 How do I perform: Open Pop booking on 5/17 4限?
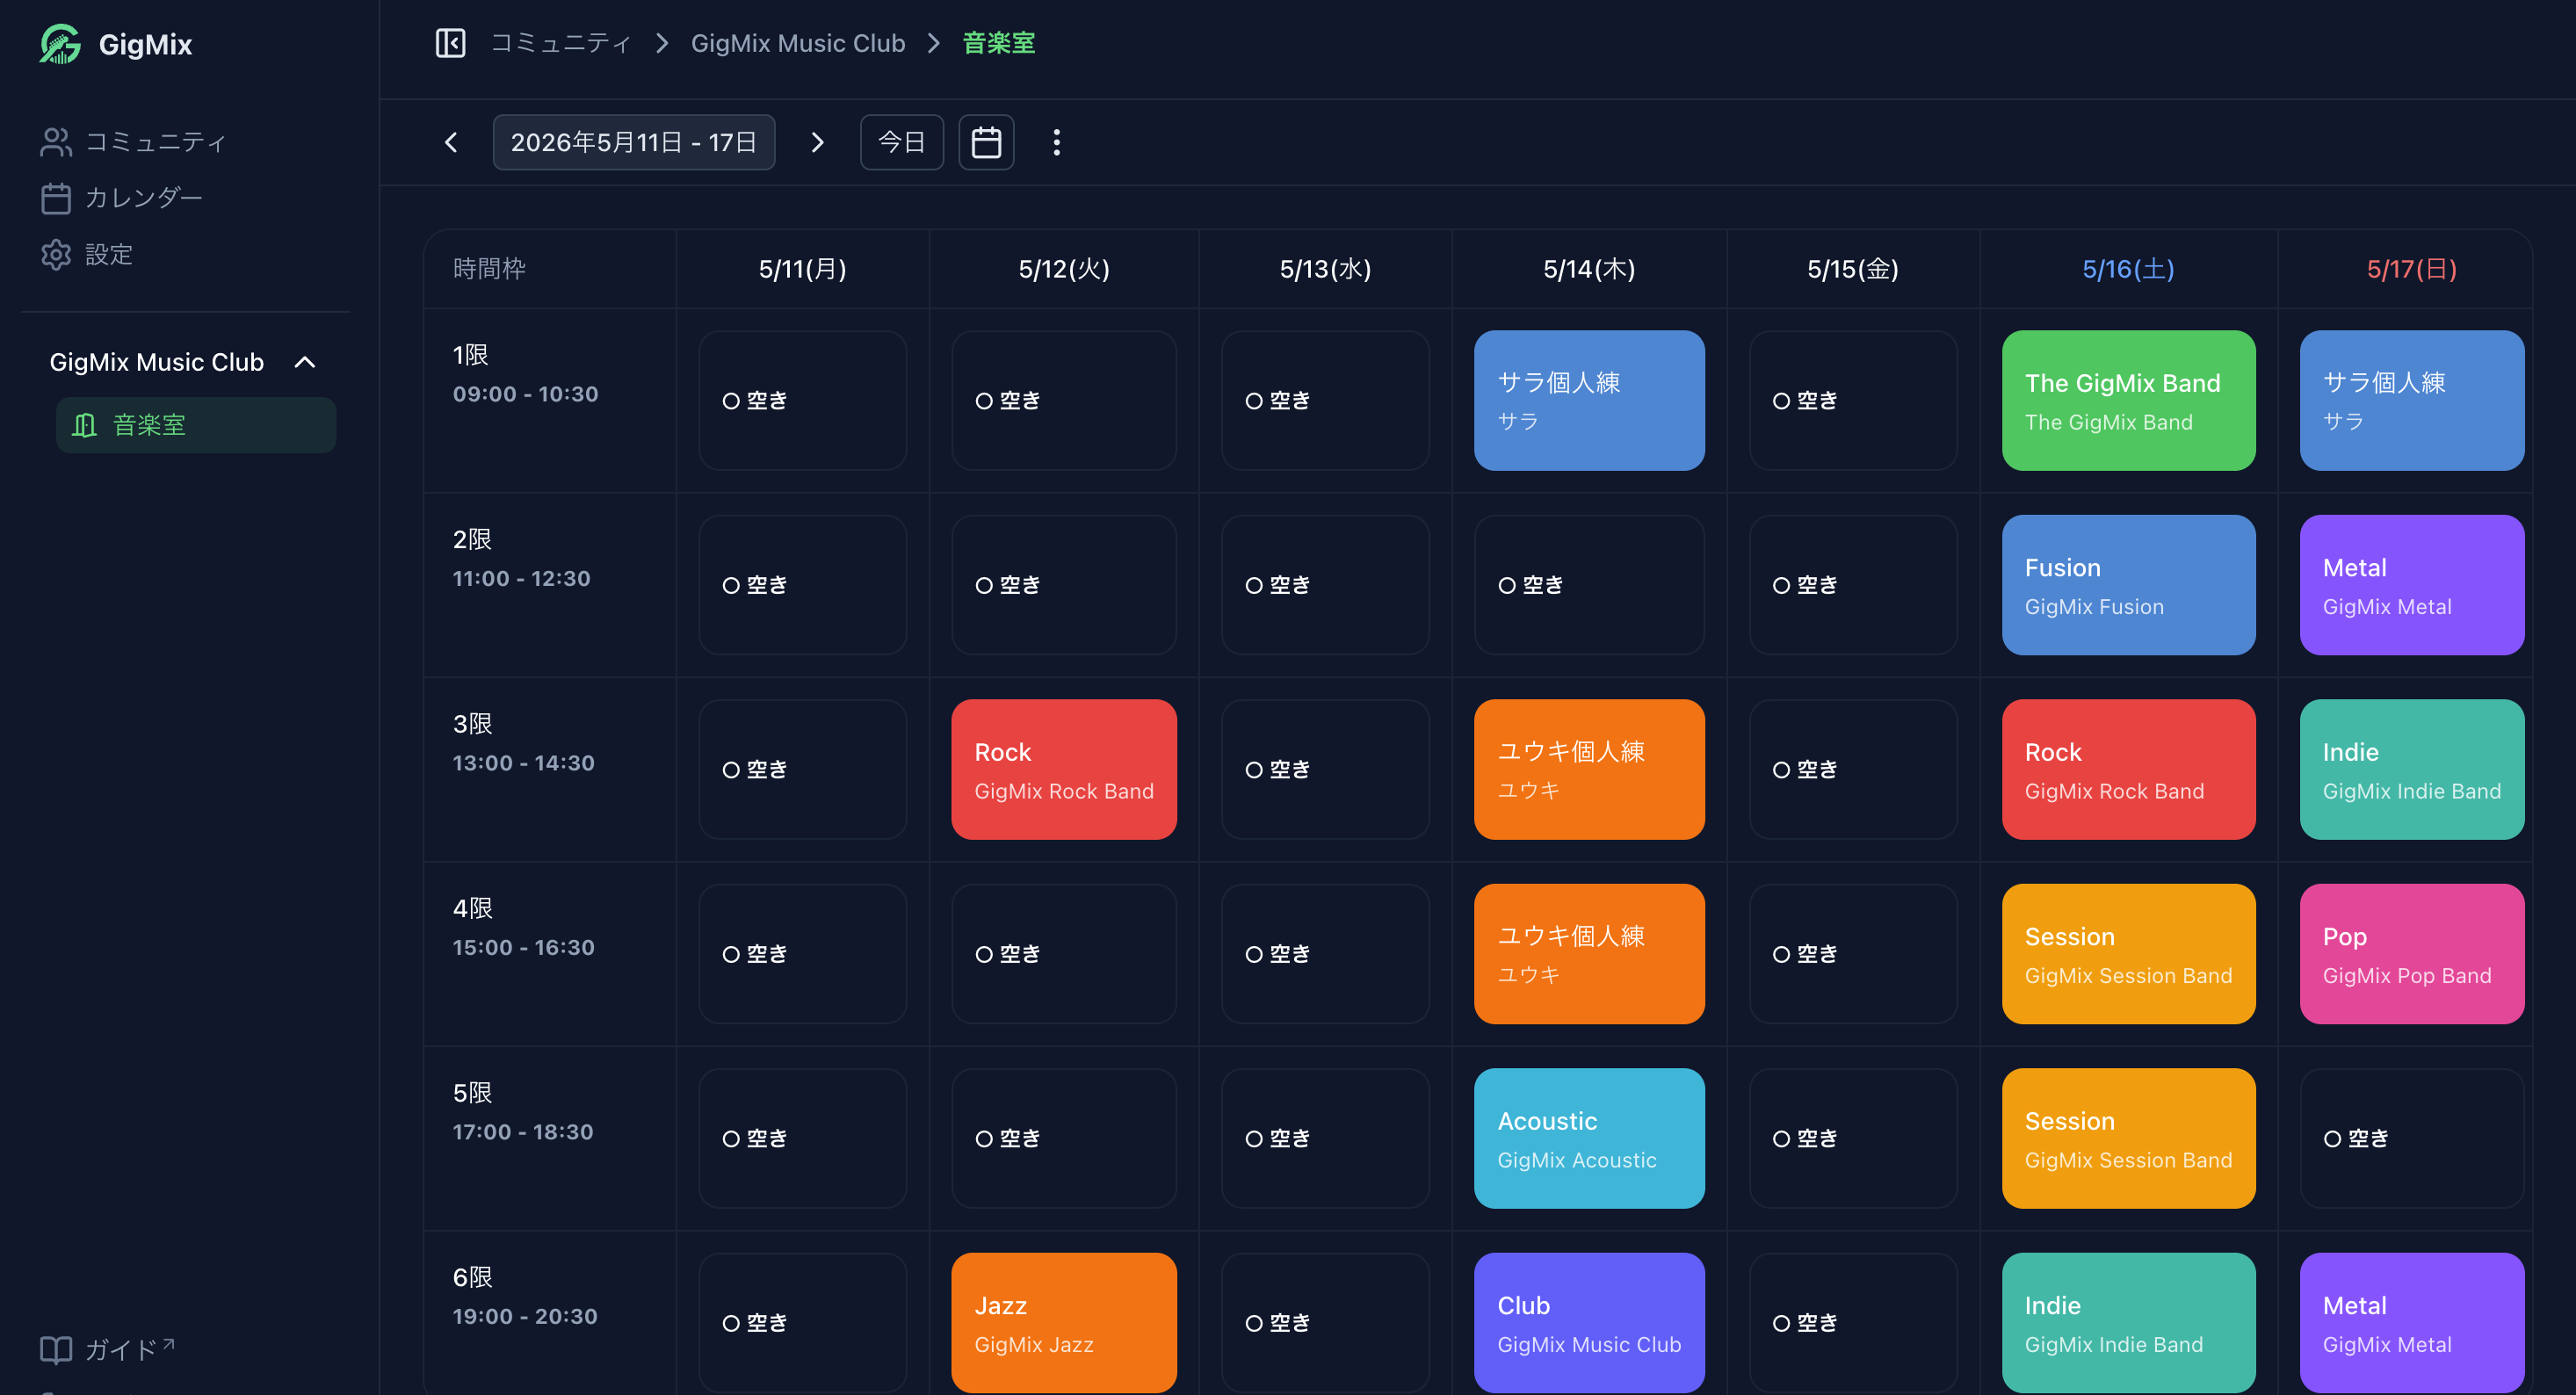pos(2411,954)
